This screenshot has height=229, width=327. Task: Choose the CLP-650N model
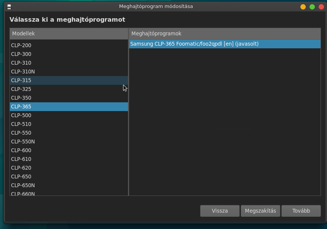point(69,186)
